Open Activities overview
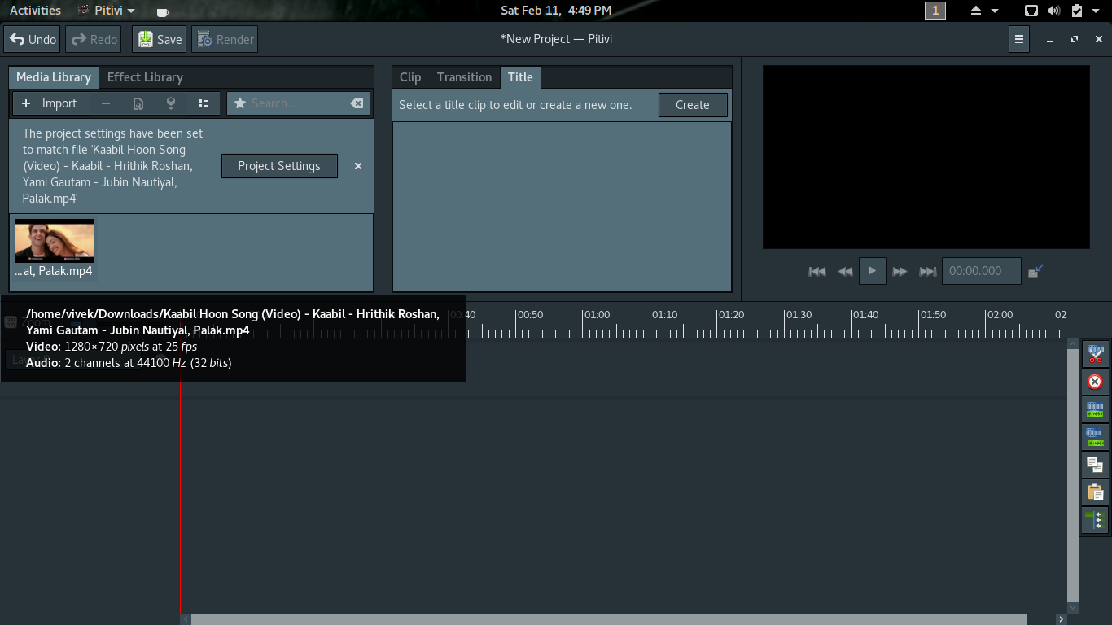1112x625 pixels. click(35, 11)
